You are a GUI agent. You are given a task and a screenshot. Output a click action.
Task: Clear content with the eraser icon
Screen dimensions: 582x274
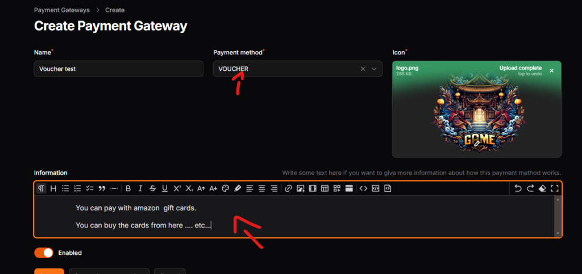click(542, 188)
